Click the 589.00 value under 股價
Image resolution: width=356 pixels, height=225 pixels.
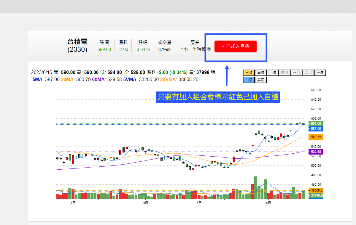point(104,49)
